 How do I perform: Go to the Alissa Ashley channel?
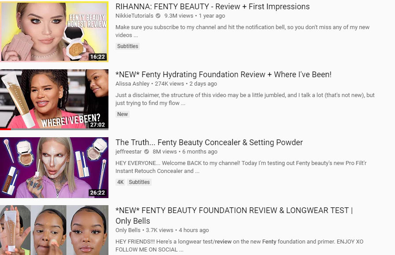133,84
